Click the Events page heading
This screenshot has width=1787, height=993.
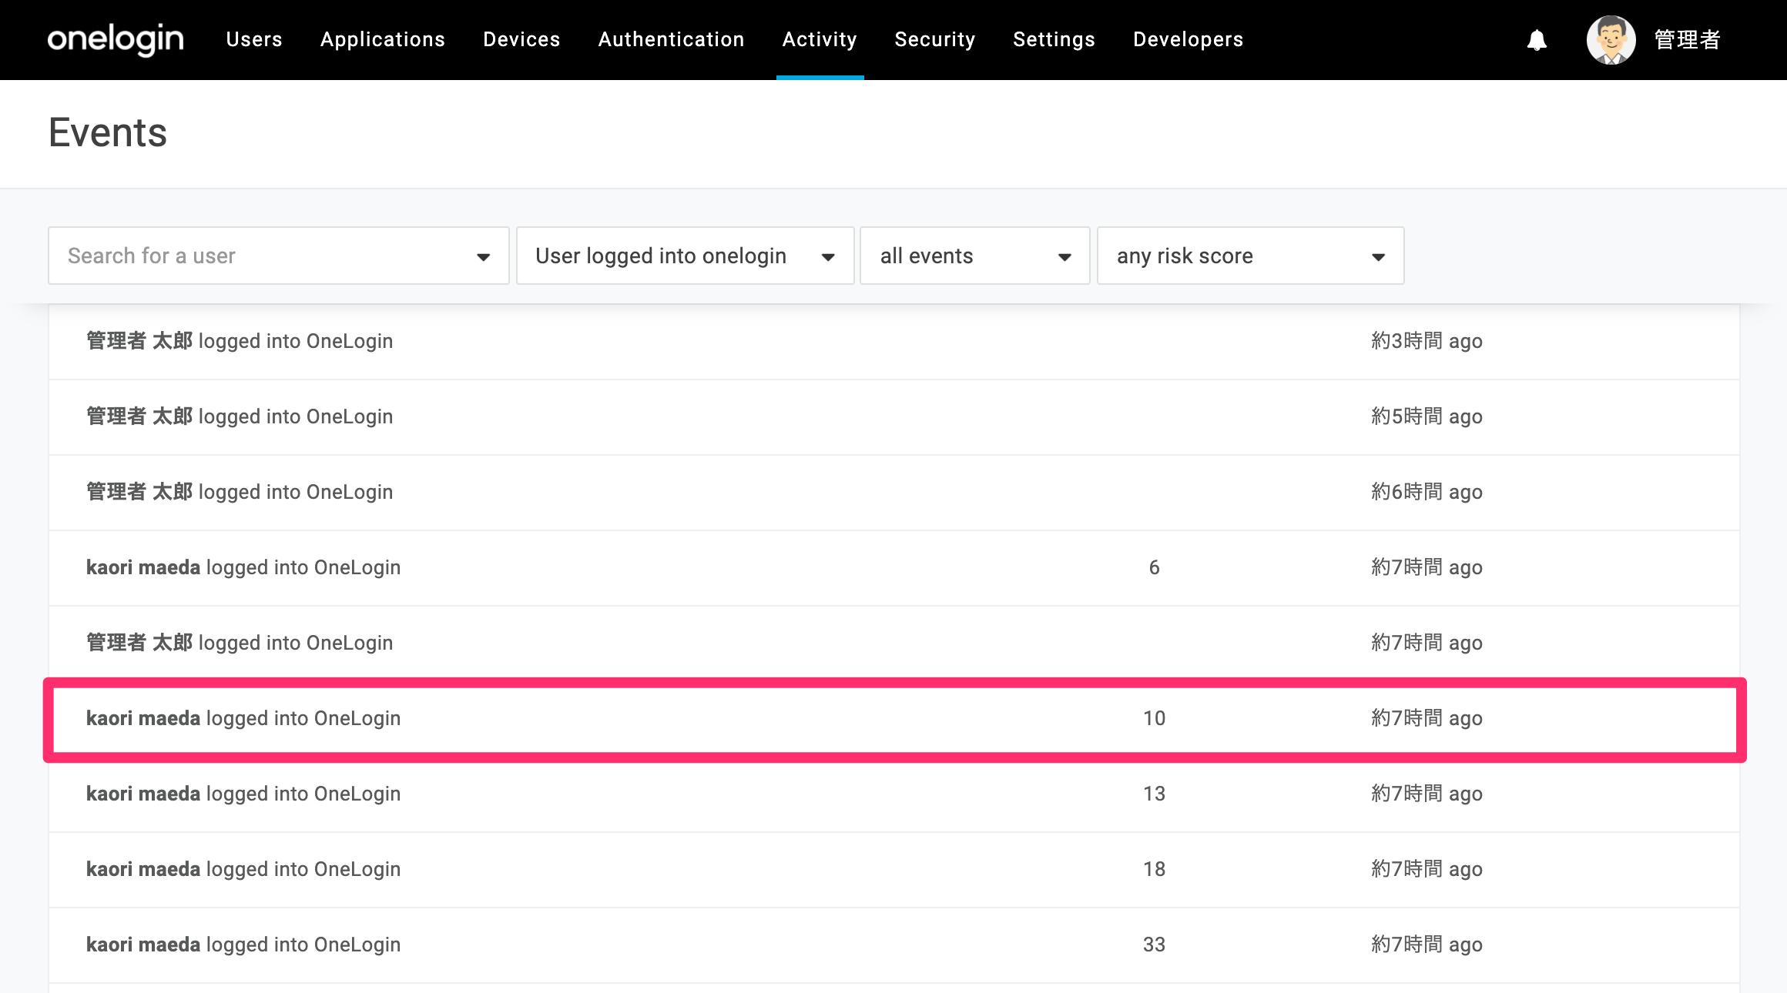(108, 132)
